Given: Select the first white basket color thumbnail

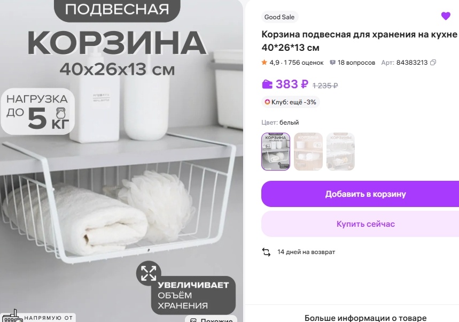Looking at the screenshot, I should coord(276,151).
